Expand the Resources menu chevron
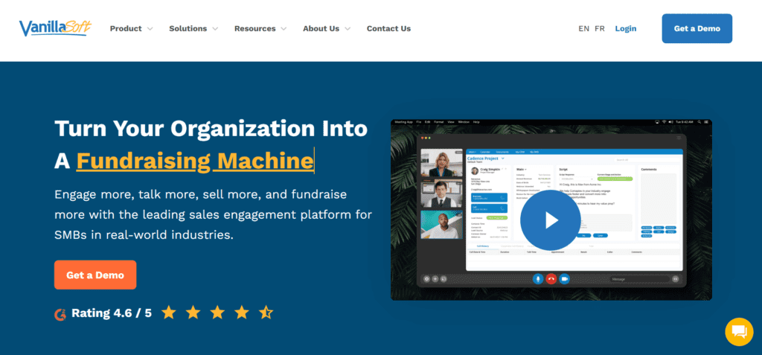Viewport: 762px width, 355px height. tap(284, 29)
